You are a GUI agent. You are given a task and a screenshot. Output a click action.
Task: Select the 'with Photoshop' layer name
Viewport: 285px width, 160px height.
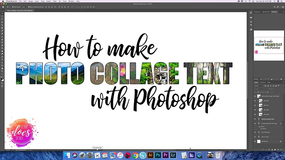point(266,132)
